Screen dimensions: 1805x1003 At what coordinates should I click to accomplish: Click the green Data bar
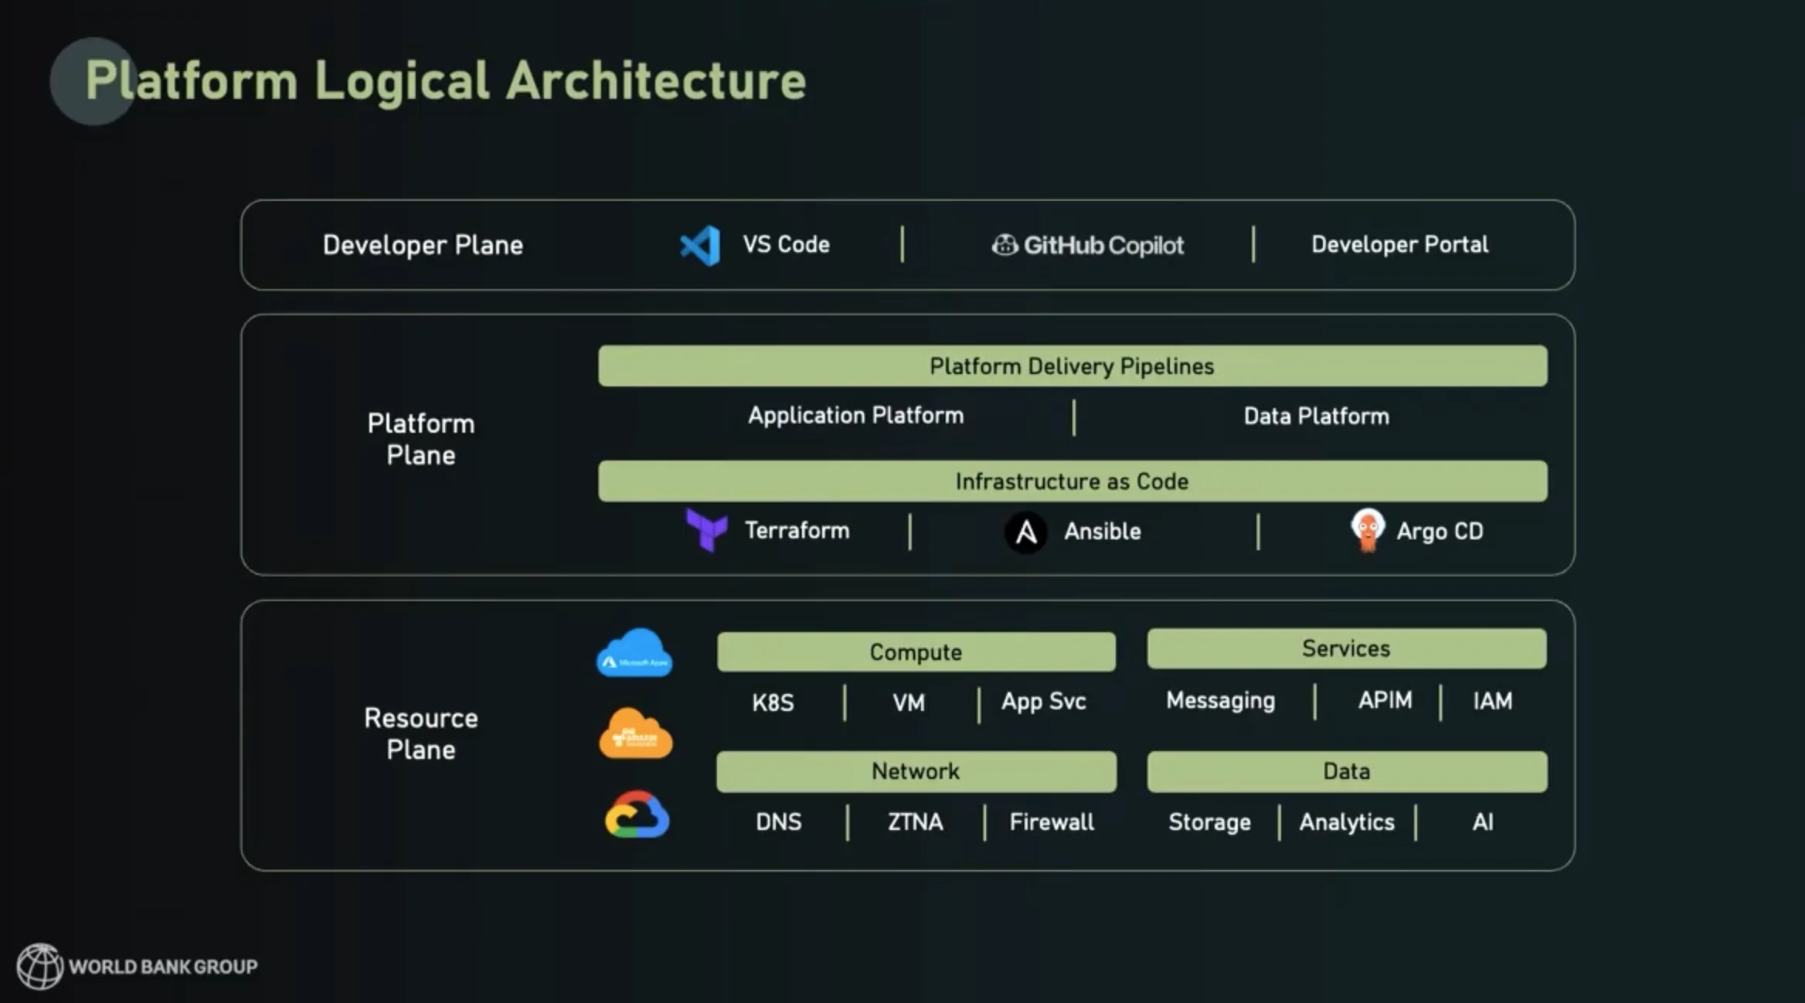pos(1346,770)
